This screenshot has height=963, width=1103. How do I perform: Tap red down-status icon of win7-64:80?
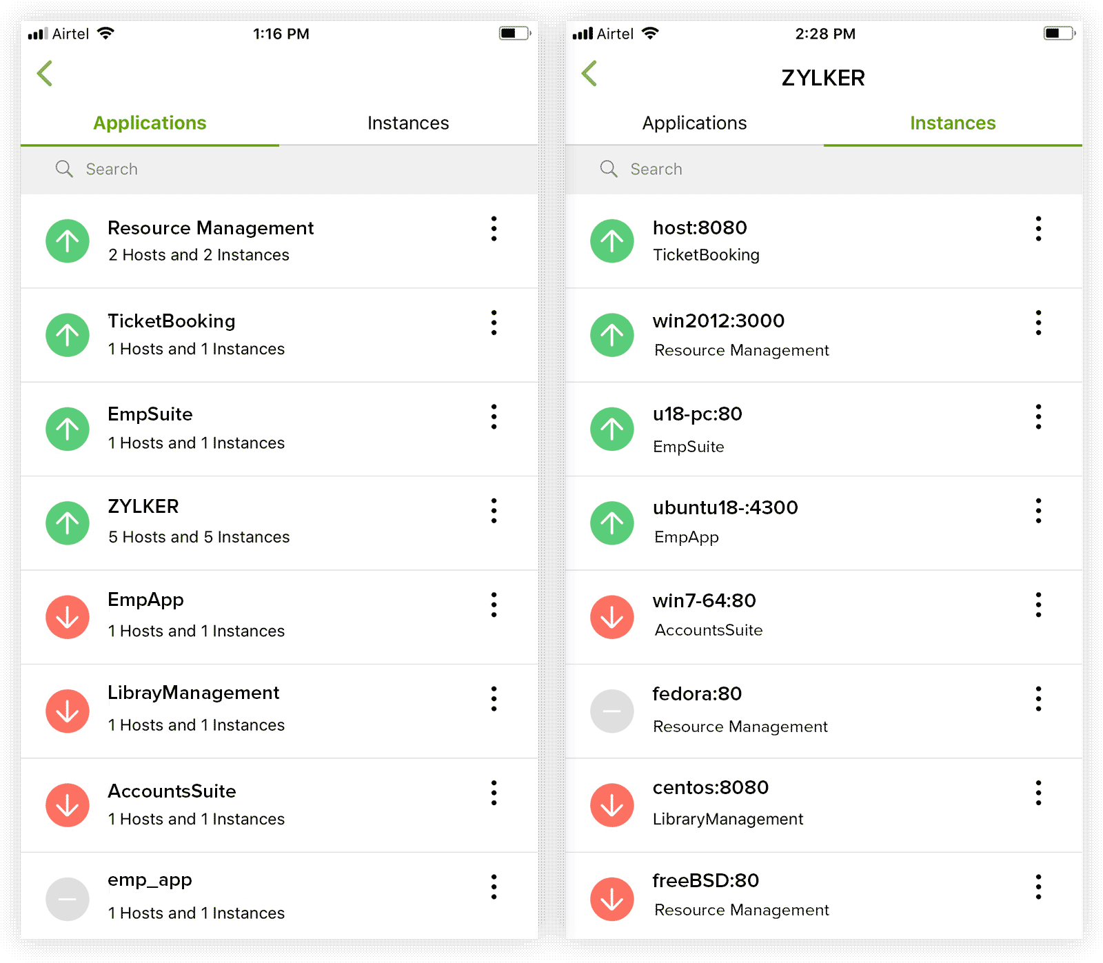612,617
